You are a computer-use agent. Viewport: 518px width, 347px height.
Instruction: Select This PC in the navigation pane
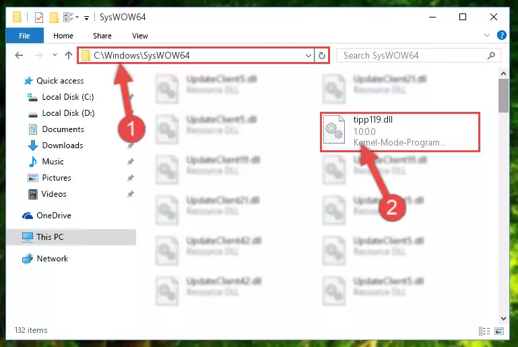[x=50, y=237]
